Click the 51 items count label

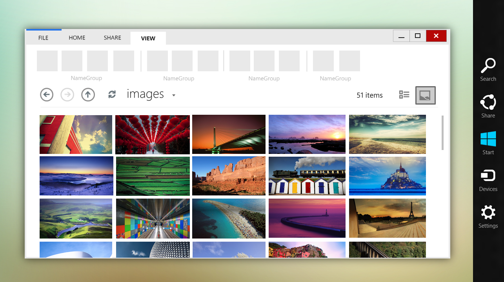click(369, 95)
